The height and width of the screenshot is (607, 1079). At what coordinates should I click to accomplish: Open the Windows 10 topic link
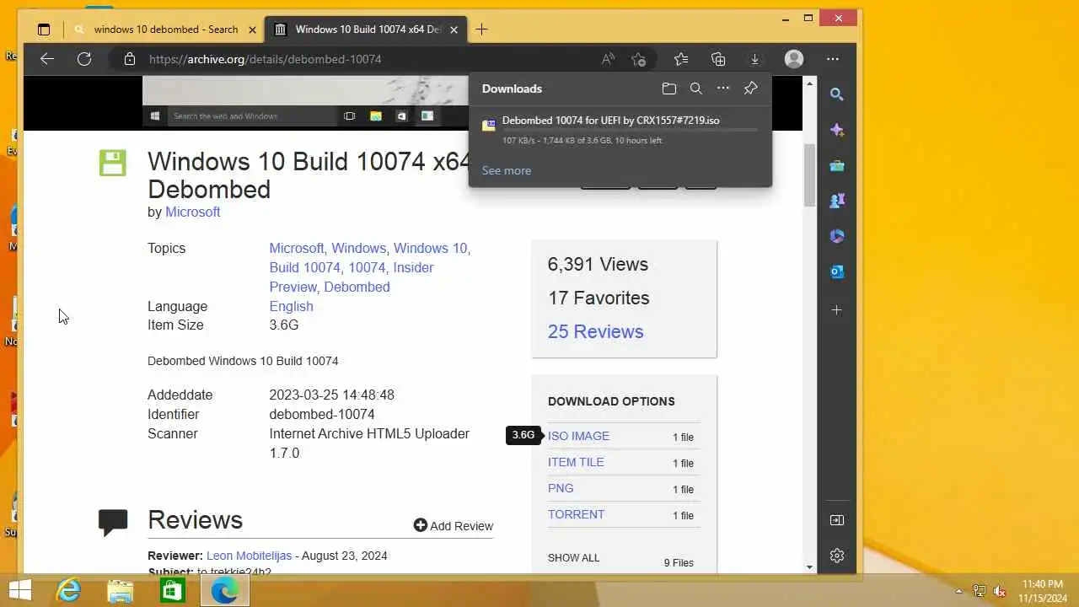click(x=430, y=248)
